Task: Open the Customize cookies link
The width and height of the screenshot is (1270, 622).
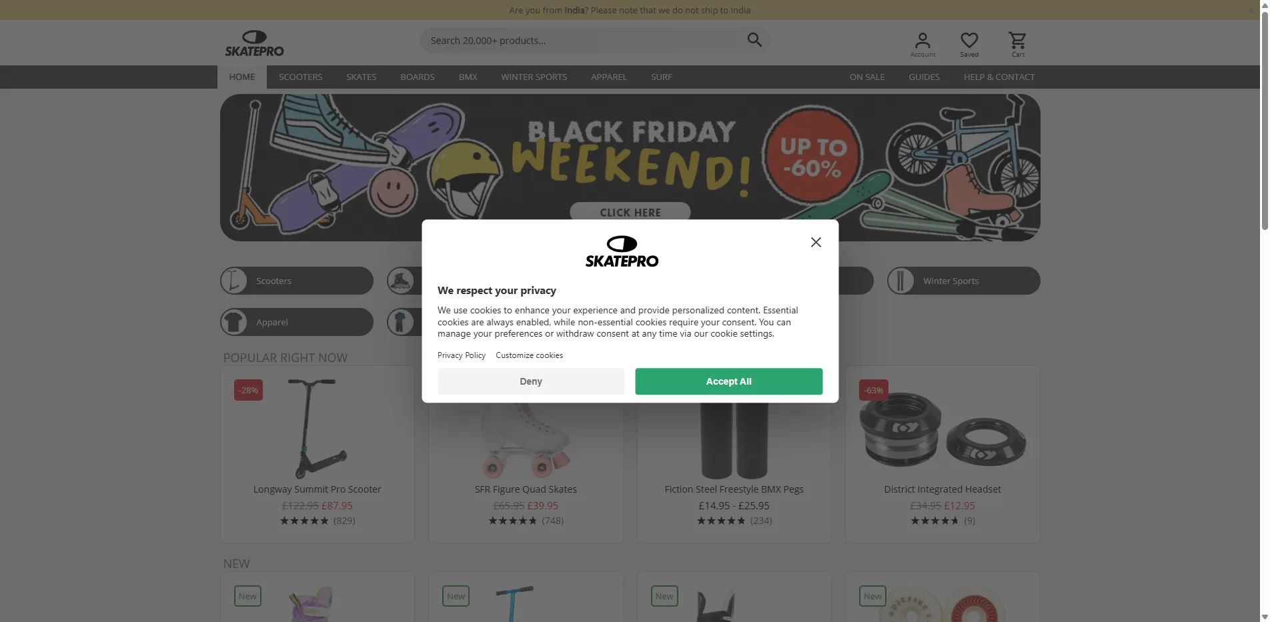Action: click(529, 355)
